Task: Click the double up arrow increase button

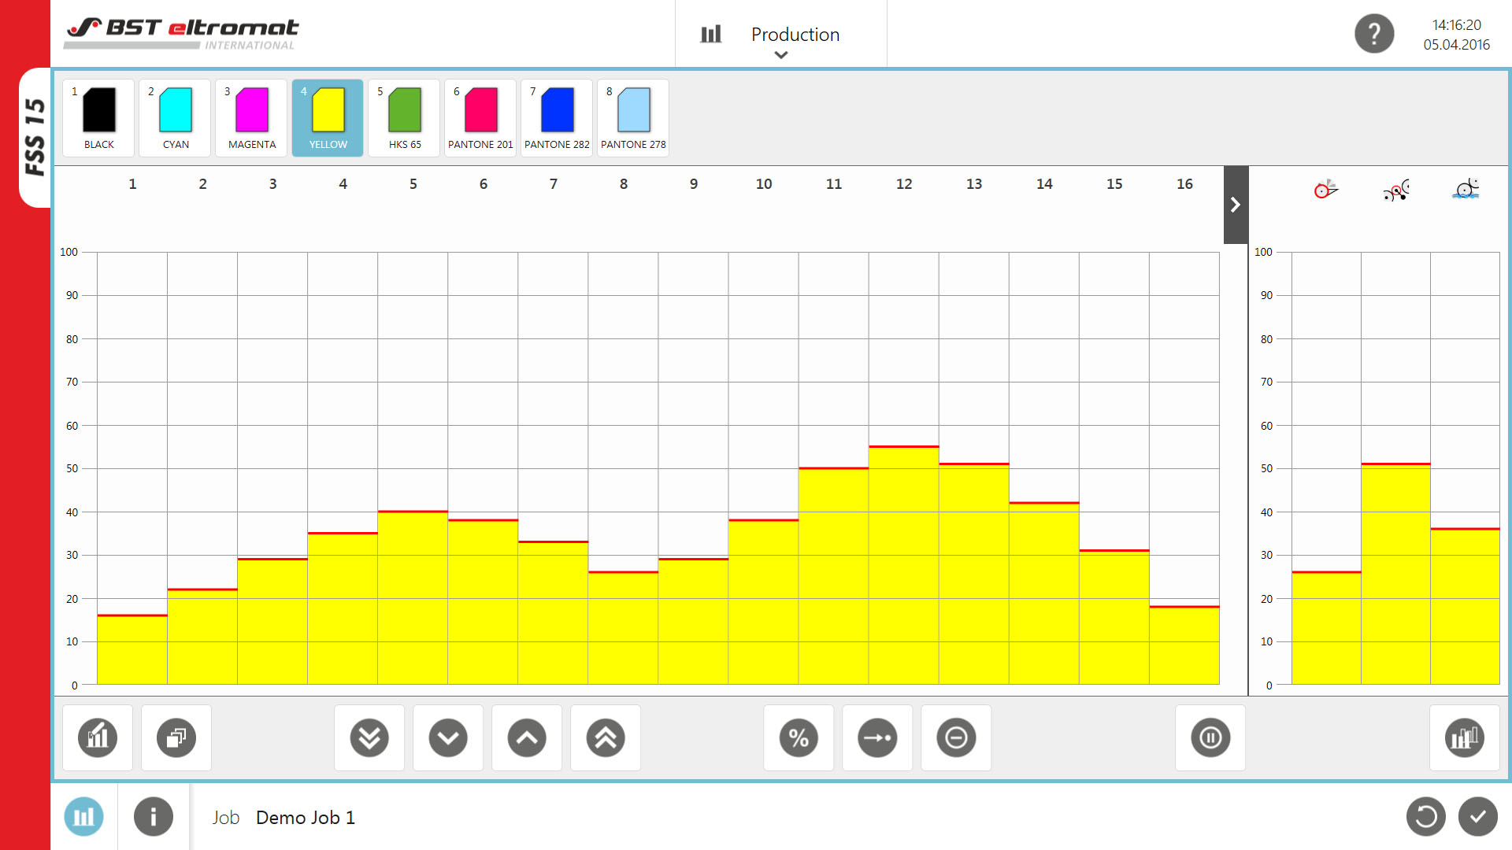Action: point(606,737)
